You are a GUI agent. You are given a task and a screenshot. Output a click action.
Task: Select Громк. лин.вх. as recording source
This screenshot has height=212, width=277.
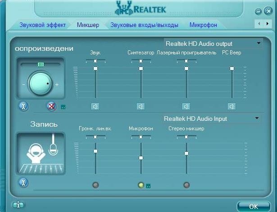[x=95, y=185]
